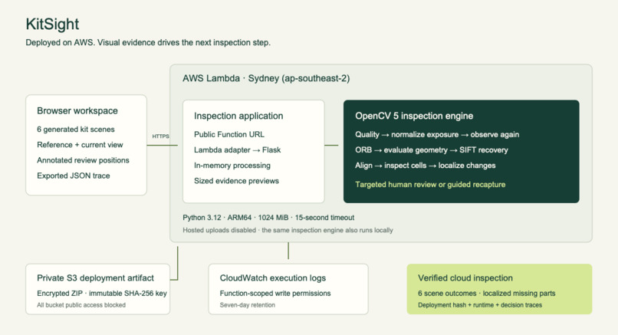The height and width of the screenshot is (335, 618).
Task: Click the 'OpenCV 5 inspection engine' heading
Action: point(414,116)
